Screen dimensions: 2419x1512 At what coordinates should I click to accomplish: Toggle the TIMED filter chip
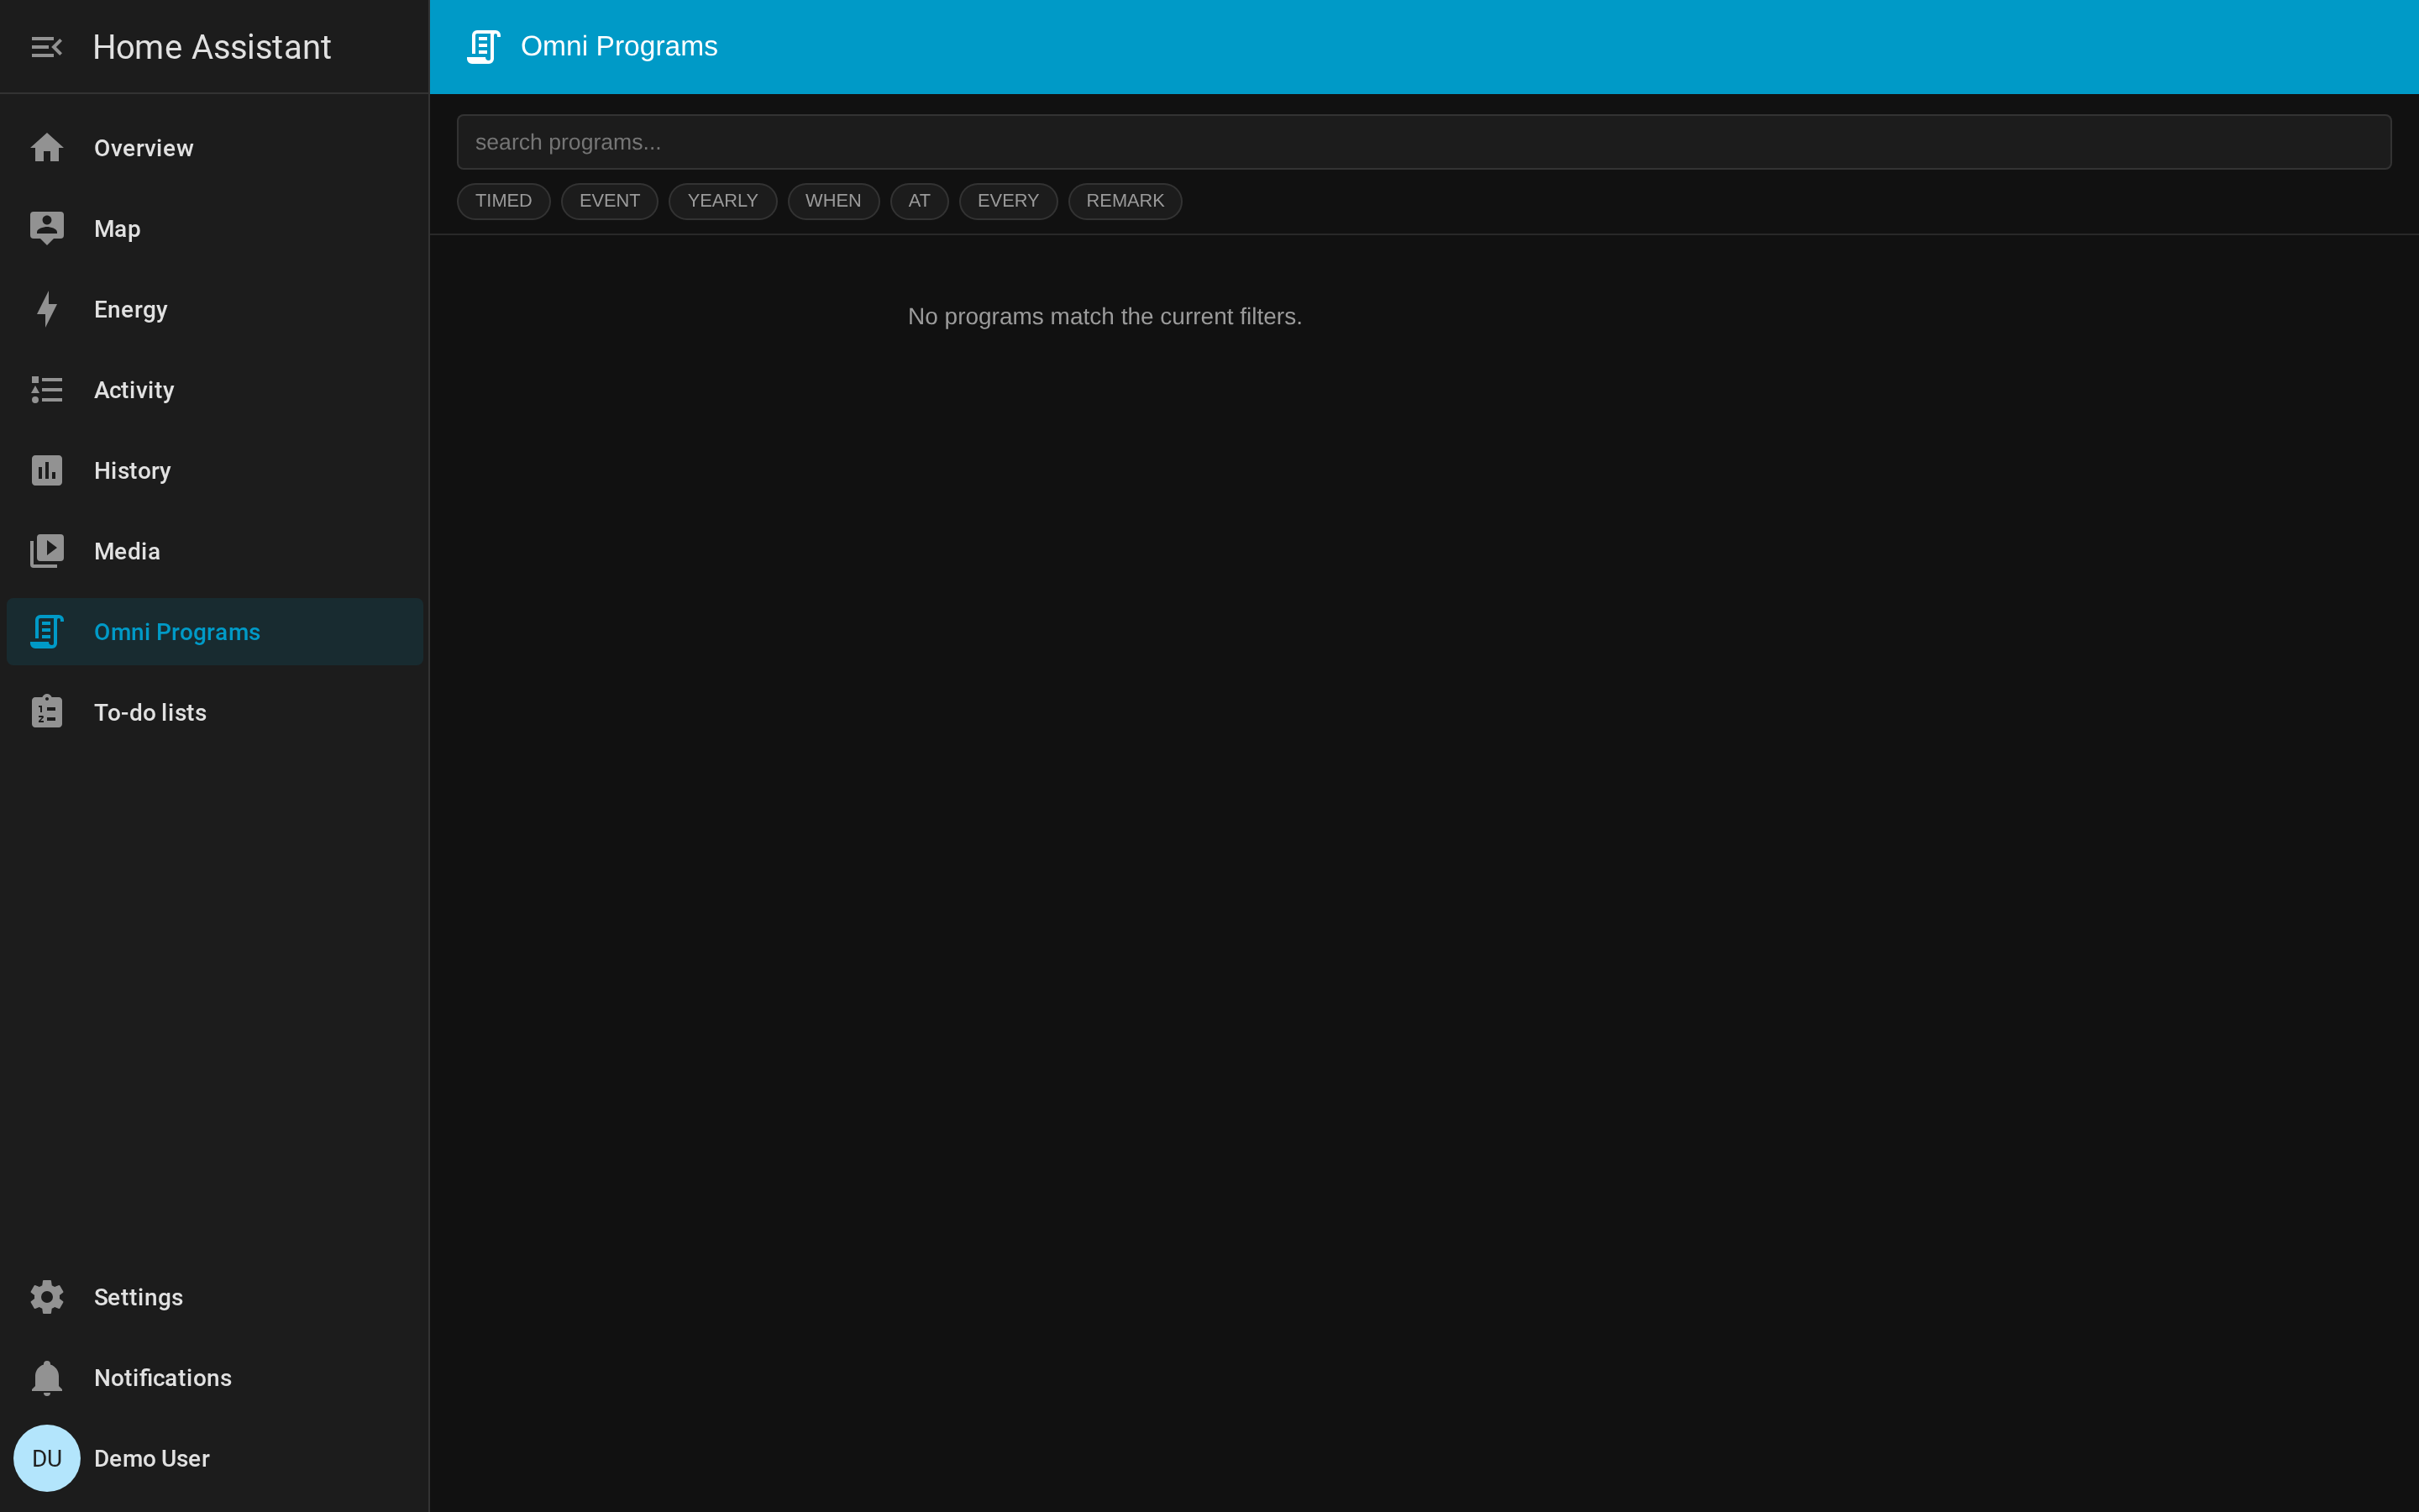504,201
